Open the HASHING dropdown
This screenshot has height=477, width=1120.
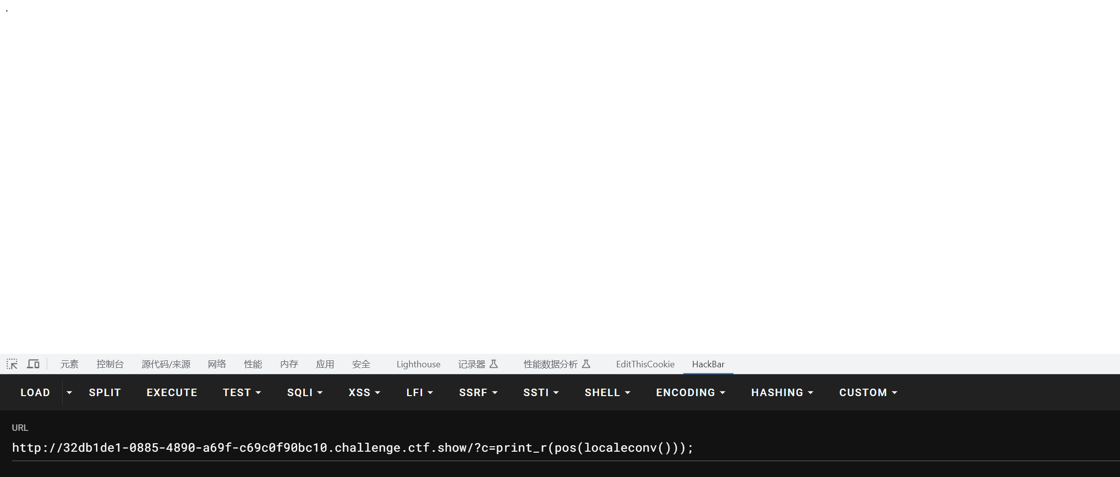tap(782, 393)
